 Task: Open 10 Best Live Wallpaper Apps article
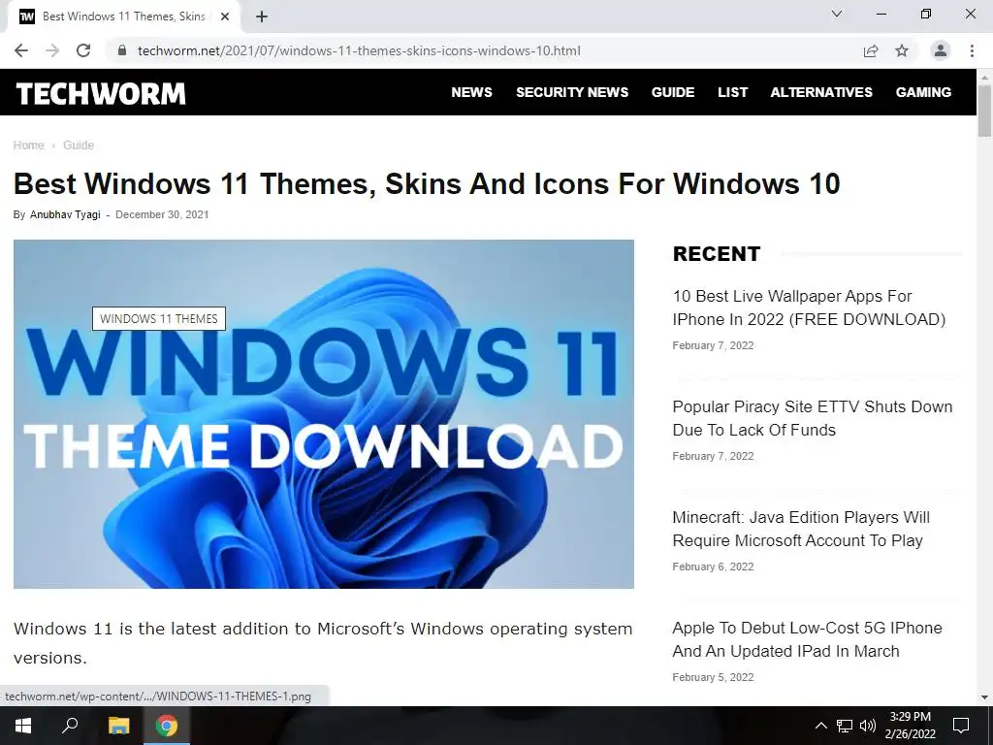tap(809, 308)
